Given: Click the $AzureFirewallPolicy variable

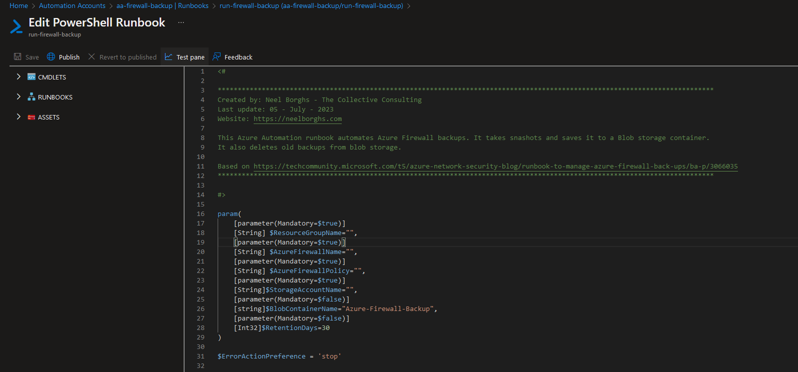Looking at the screenshot, I should [310, 270].
